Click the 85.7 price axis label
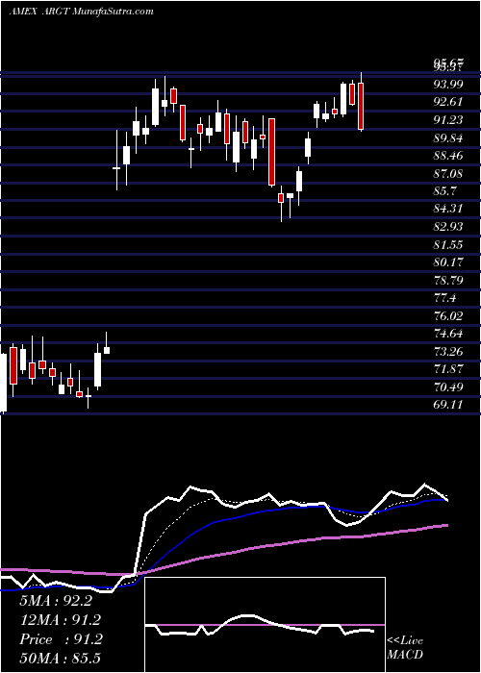Screen dimensions: 481x673 444,191
